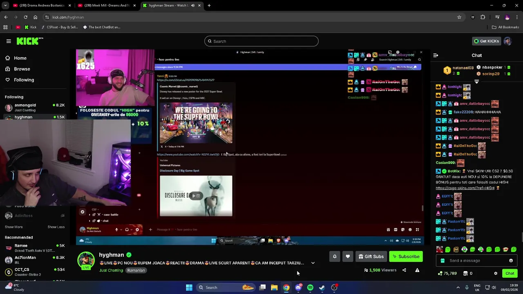This screenshot has width=523, height=294.
Task: Open the Kick hamburger sidebar menu
Action: (9, 41)
